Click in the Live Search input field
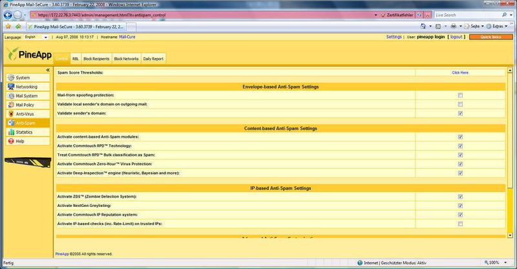 pyautogui.click(x=467, y=15)
